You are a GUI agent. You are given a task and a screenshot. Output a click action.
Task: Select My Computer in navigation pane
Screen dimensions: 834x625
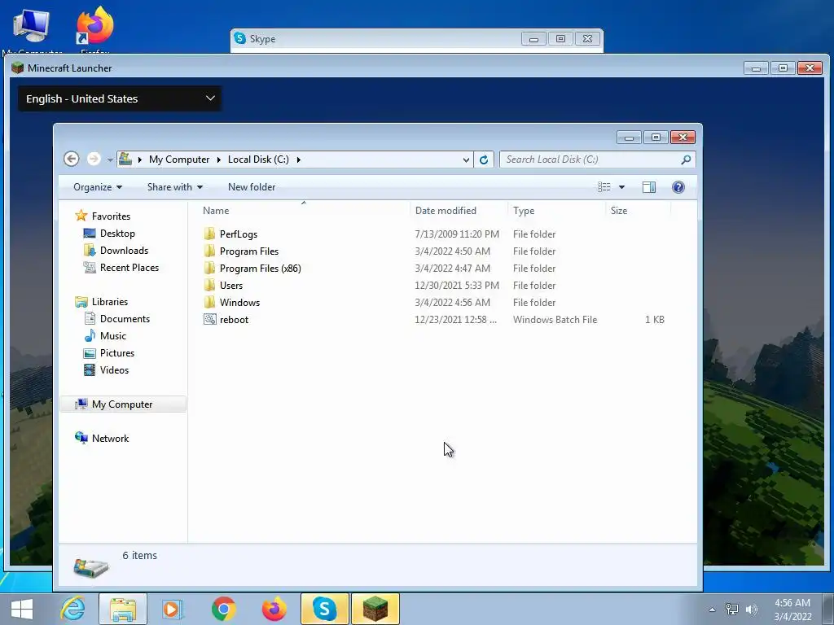tap(123, 404)
